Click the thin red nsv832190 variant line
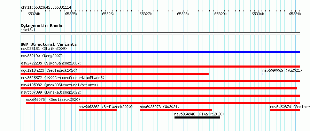The width and height of the screenshot is (310, 131). point(160,59)
